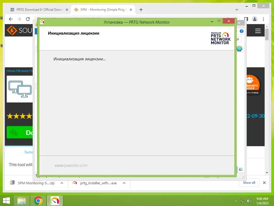Image resolution: width=274 pixels, height=206 pixels.
Task: Select PRTG installer taskbar icon
Action: [x=55, y=201]
